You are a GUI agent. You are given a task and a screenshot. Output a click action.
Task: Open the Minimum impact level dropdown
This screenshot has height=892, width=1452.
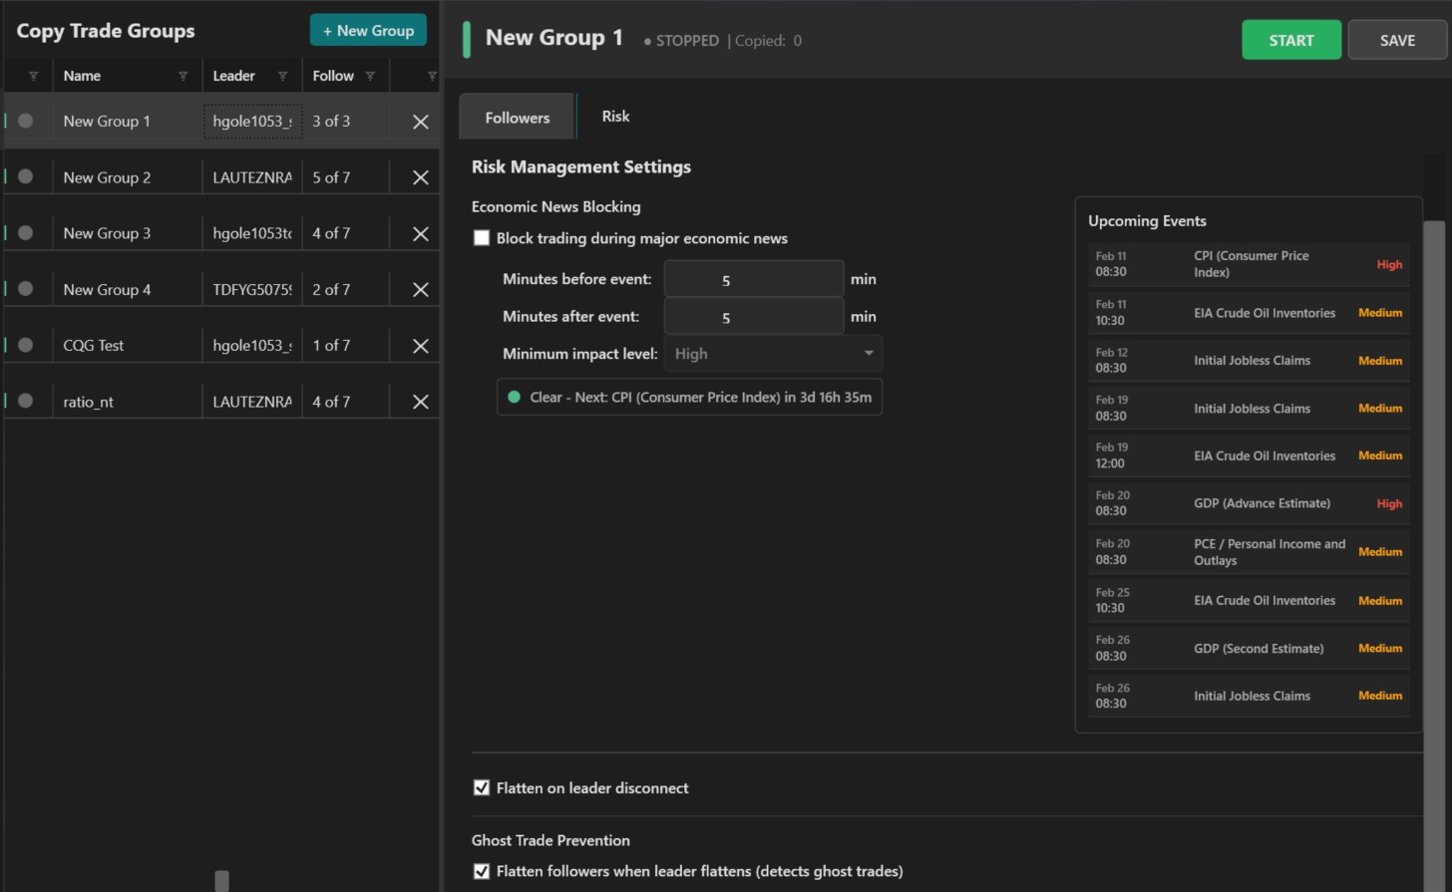773,353
